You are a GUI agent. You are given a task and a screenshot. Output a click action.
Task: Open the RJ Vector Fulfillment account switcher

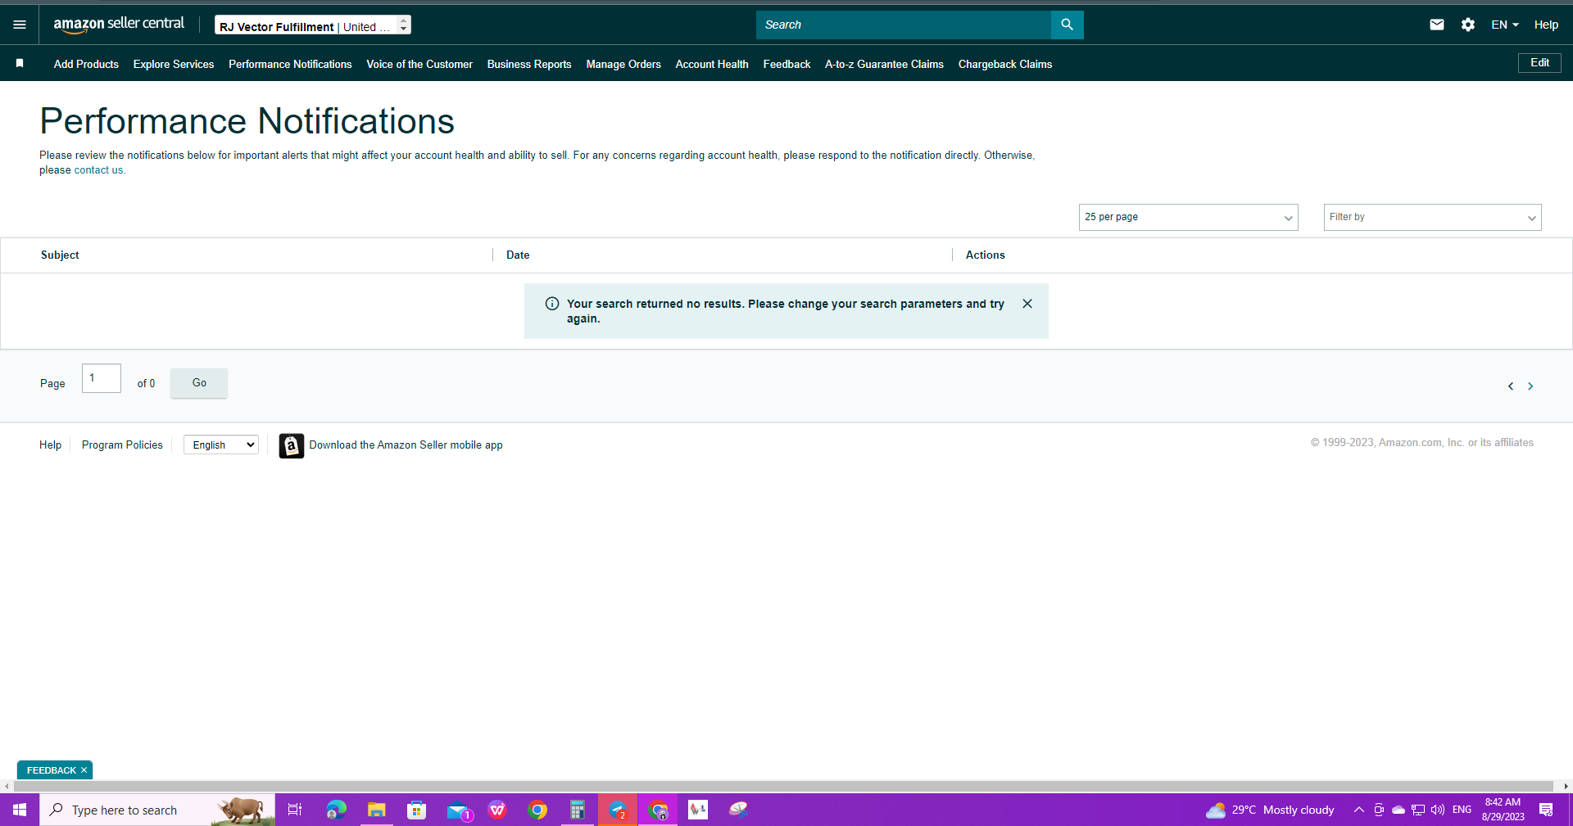313,25
